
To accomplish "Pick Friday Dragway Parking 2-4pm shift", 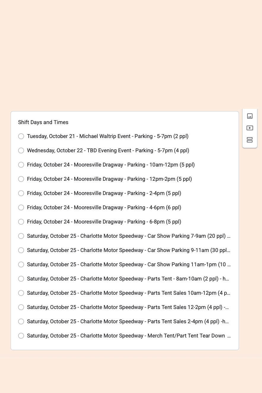I will [21, 193].
